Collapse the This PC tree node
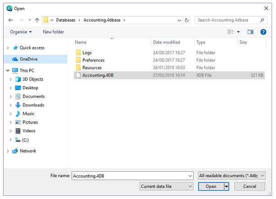 click(x=8, y=70)
